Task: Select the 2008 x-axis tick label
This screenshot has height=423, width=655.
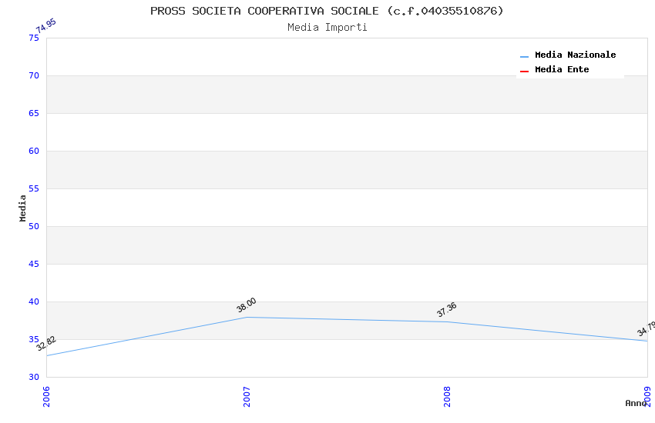Action: coord(447,396)
